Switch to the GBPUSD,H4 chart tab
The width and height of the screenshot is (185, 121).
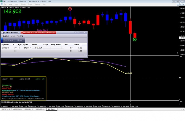click(x=40, y=109)
